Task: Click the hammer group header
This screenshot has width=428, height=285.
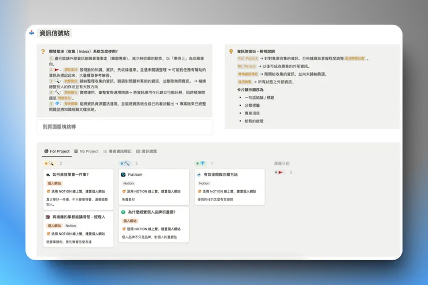Action: [x=125, y=164]
